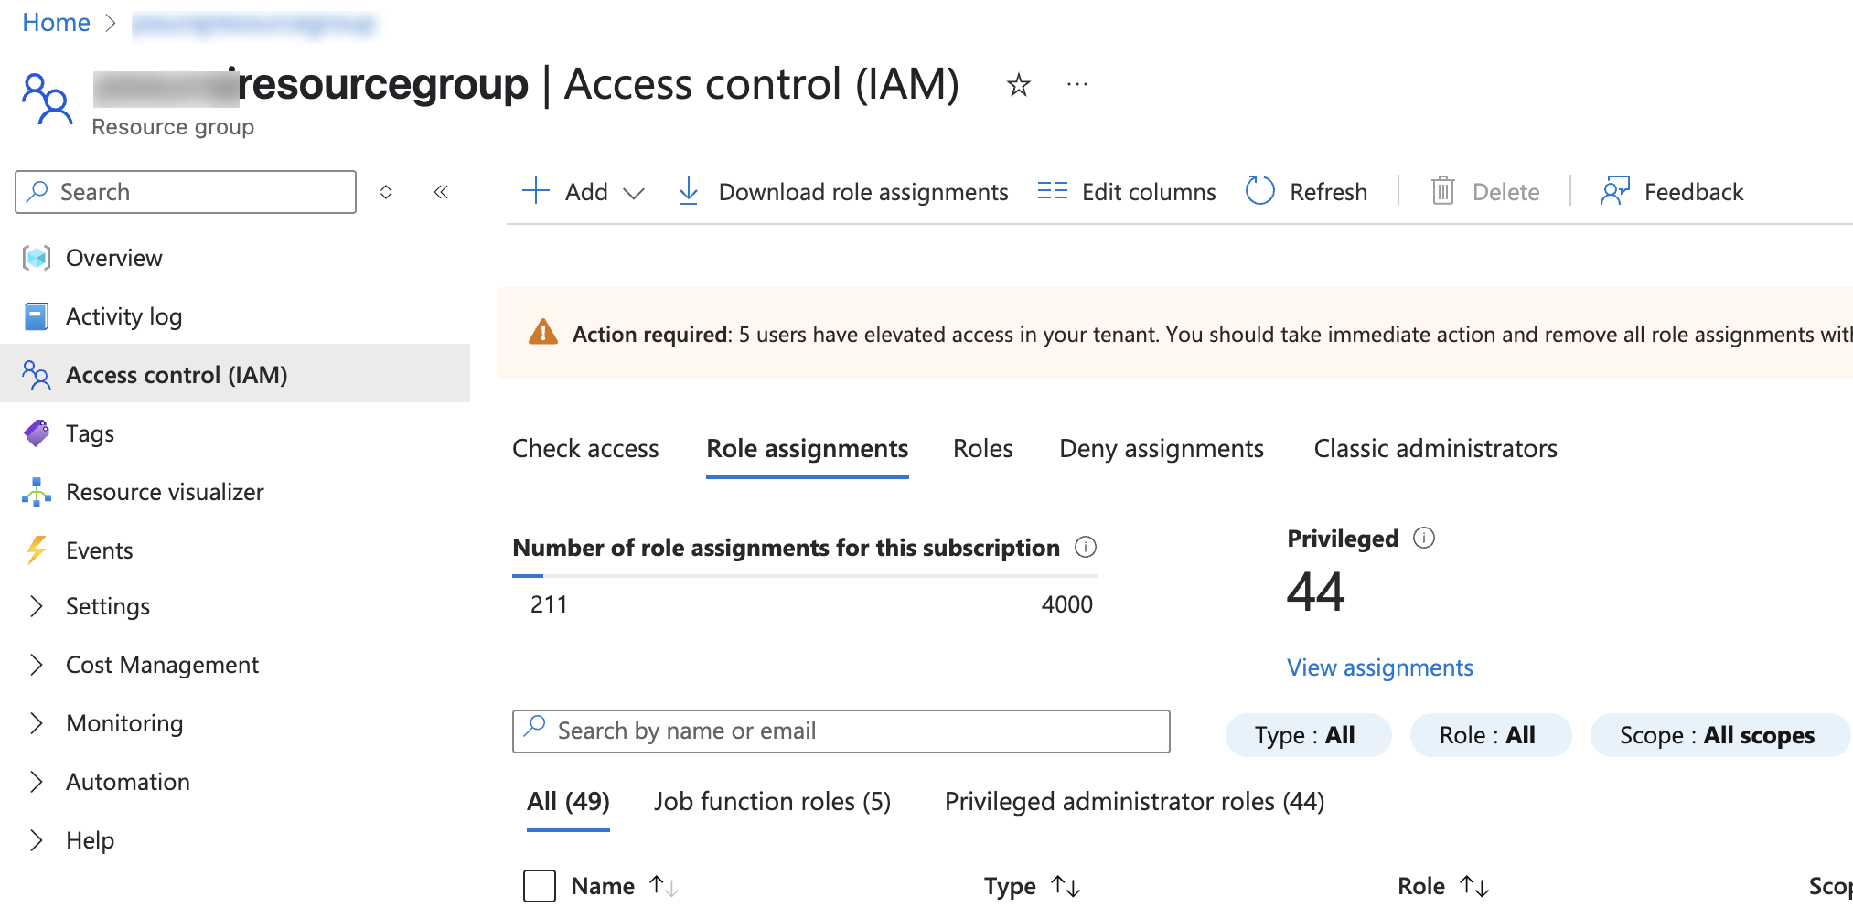Select the All (49) sub-tab

pyautogui.click(x=568, y=802)
